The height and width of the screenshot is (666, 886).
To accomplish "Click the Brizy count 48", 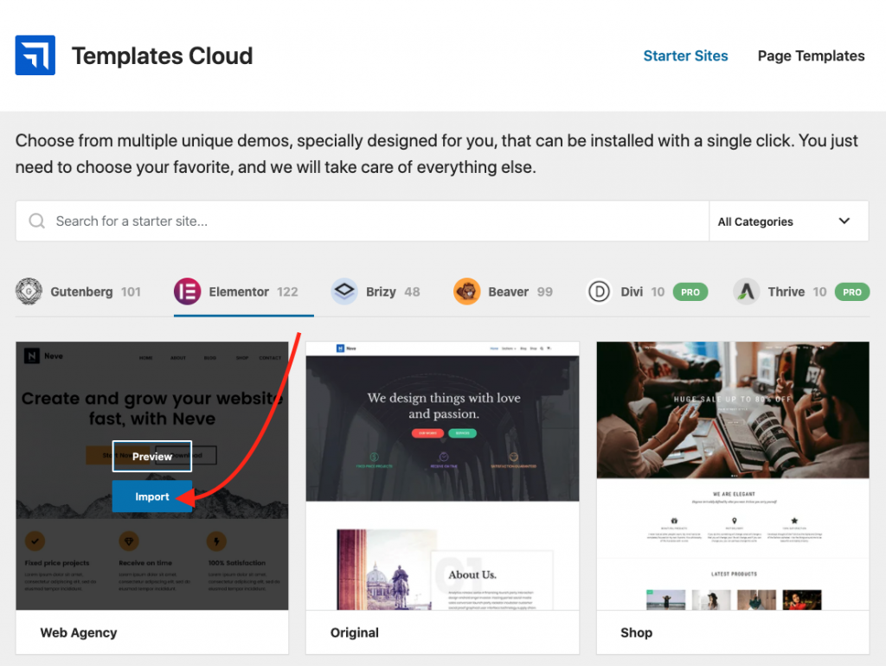I will (412, 292).
